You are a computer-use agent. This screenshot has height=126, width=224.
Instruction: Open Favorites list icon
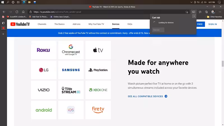[200, 12]
